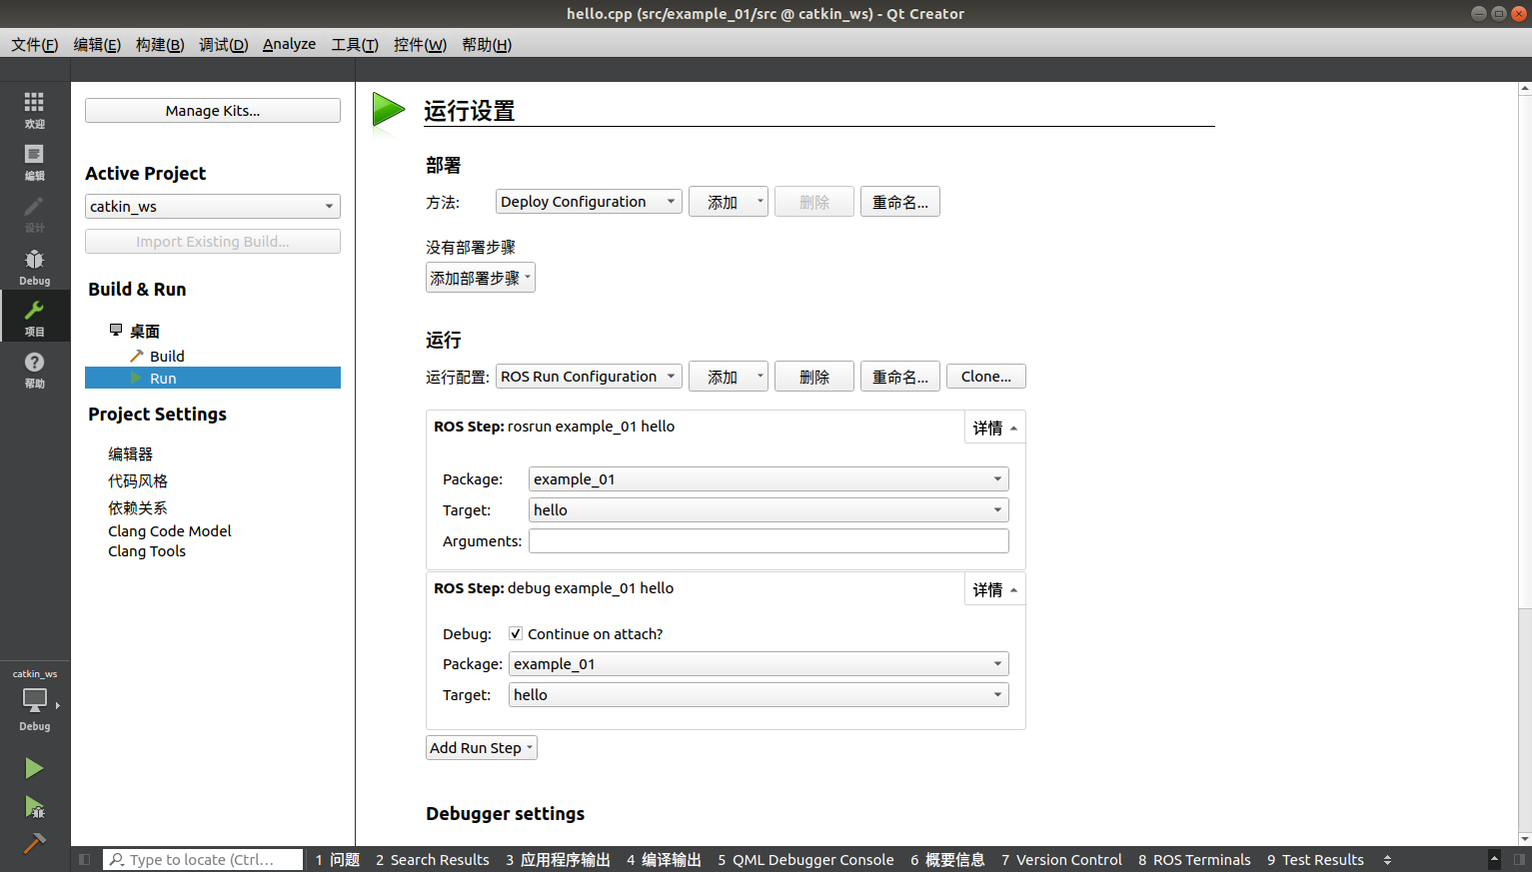The image size is (1532, 872).
Task: Open the Projects (项目) mode
Action: (34, 317)
